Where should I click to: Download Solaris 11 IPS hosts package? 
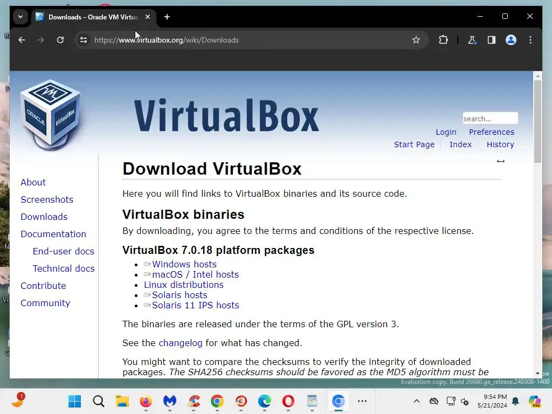195,305
